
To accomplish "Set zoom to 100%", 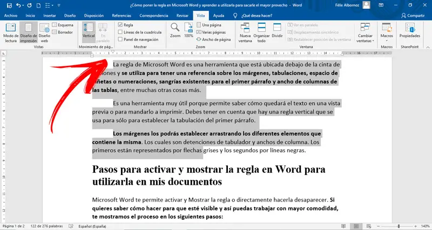I will 188,30.
